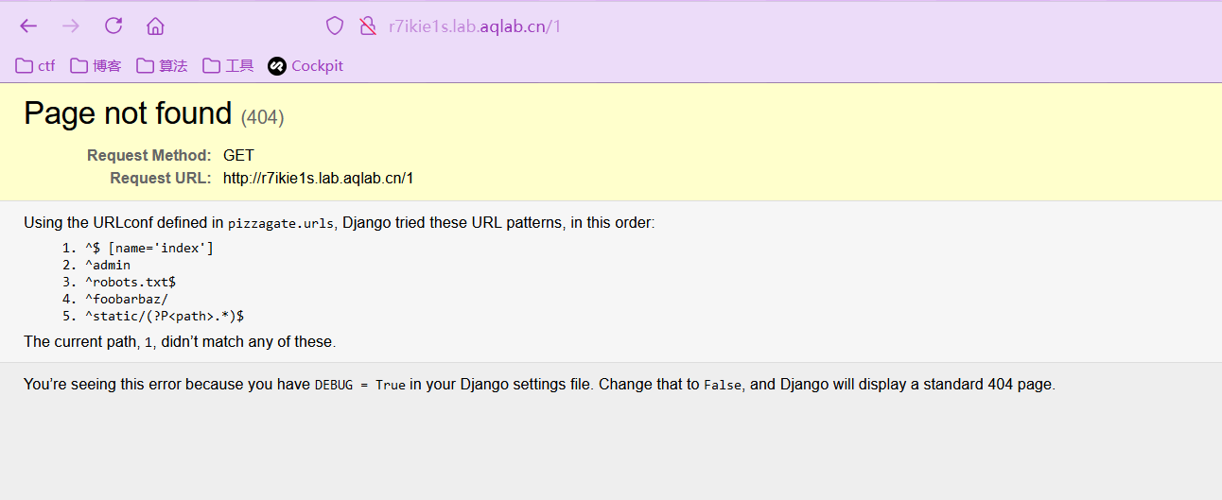Reload the page with refresh icon
The height and width of the screenshot is (500, 1222).
[x=113, y=26]
